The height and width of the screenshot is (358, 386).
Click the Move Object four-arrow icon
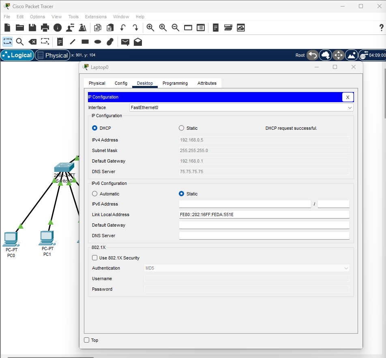(339, 55)
